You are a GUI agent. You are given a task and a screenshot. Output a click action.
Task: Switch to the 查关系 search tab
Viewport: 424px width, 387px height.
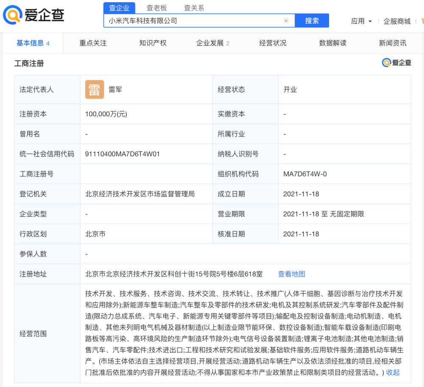pyautogui.click(x=194, y=8)
